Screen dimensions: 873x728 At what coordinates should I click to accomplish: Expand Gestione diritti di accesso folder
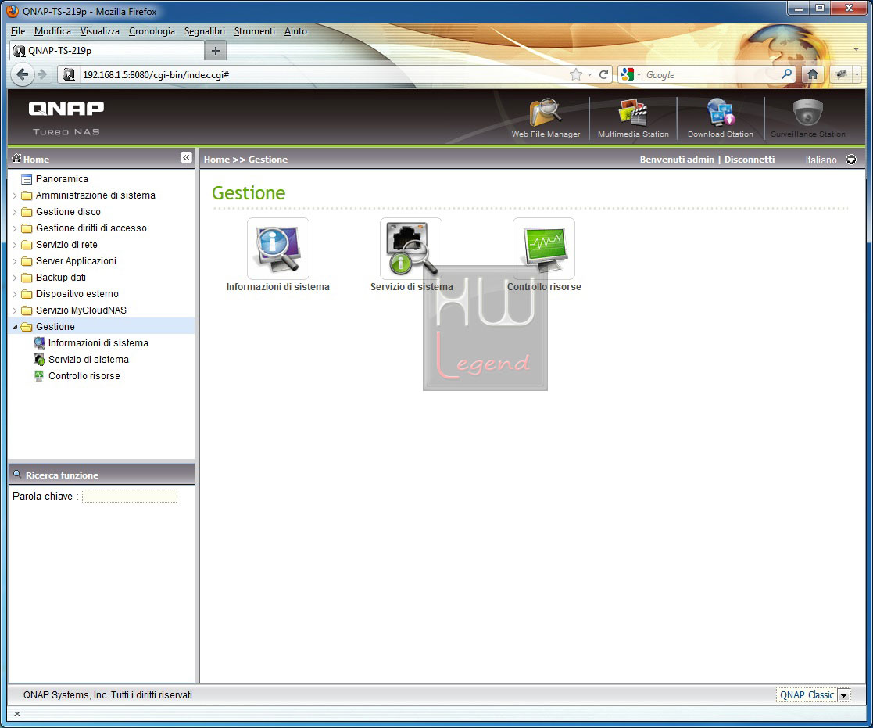[15, 228]
